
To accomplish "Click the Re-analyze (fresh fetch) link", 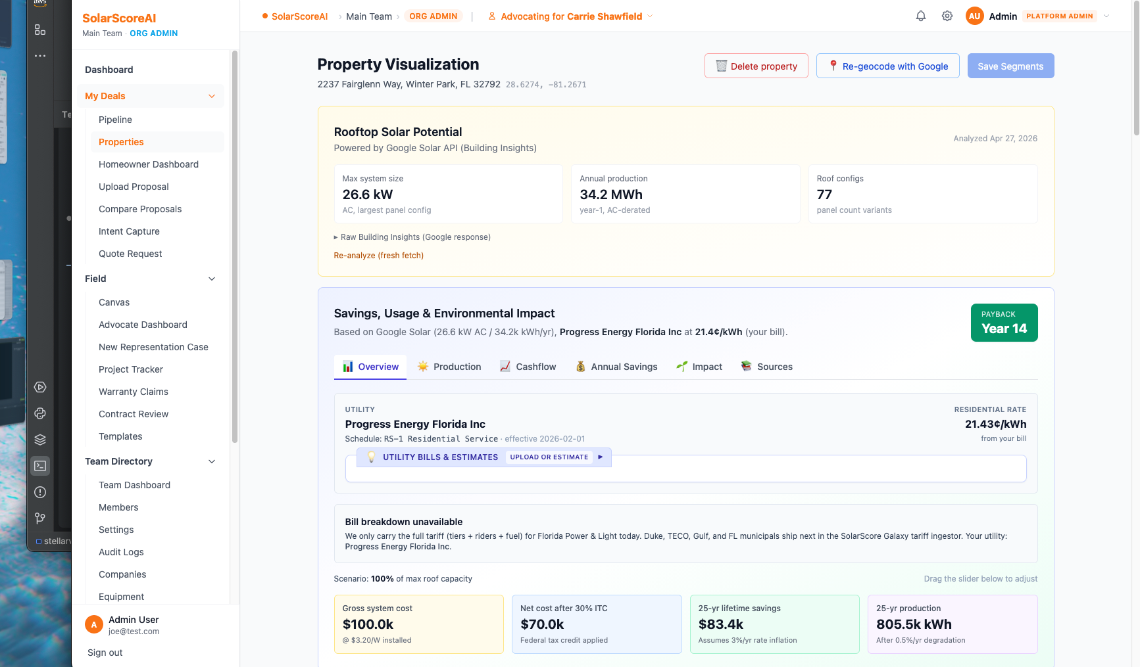I will [x=379, y=255].
